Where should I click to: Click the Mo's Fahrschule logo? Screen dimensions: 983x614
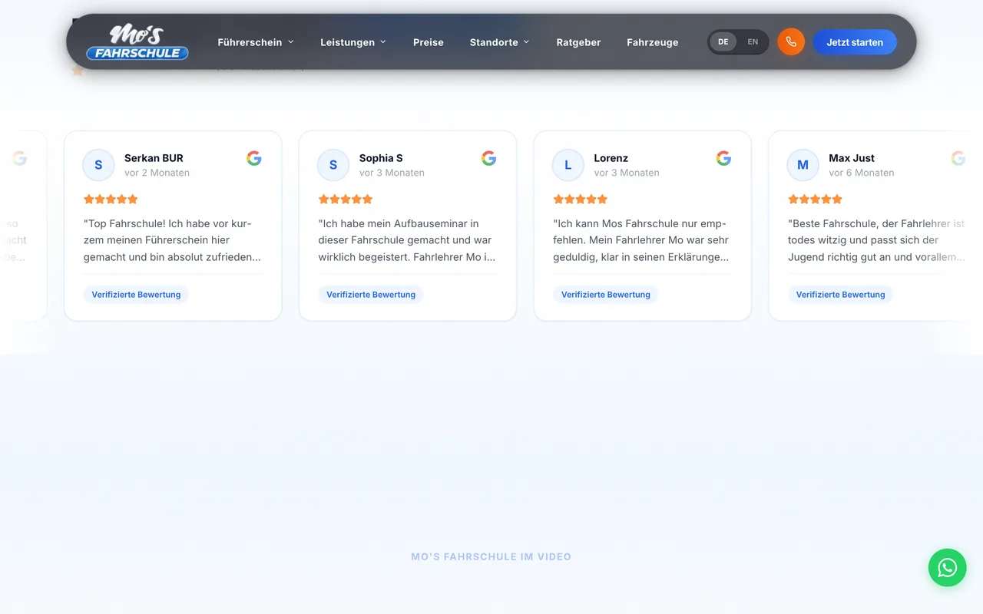click(x=137, y=42)
